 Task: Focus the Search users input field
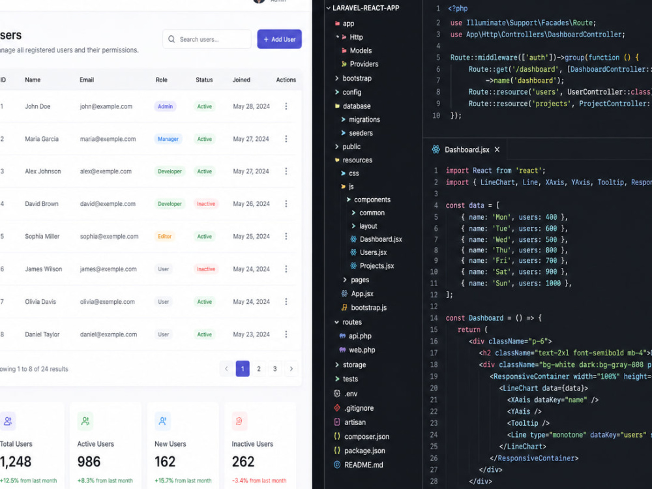[207, 39]
